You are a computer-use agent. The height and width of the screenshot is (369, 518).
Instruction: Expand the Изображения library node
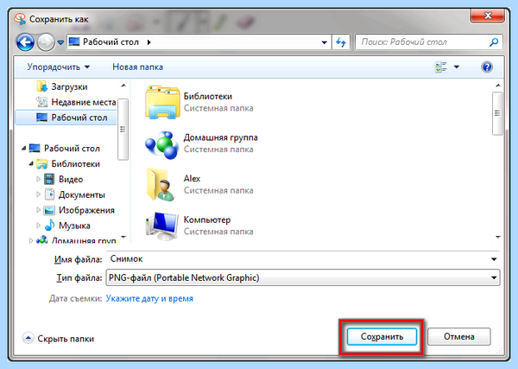38,210
